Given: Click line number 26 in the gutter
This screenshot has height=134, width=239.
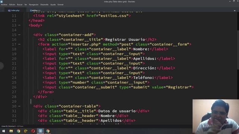Looking at the screenshot, I should 14,87.
